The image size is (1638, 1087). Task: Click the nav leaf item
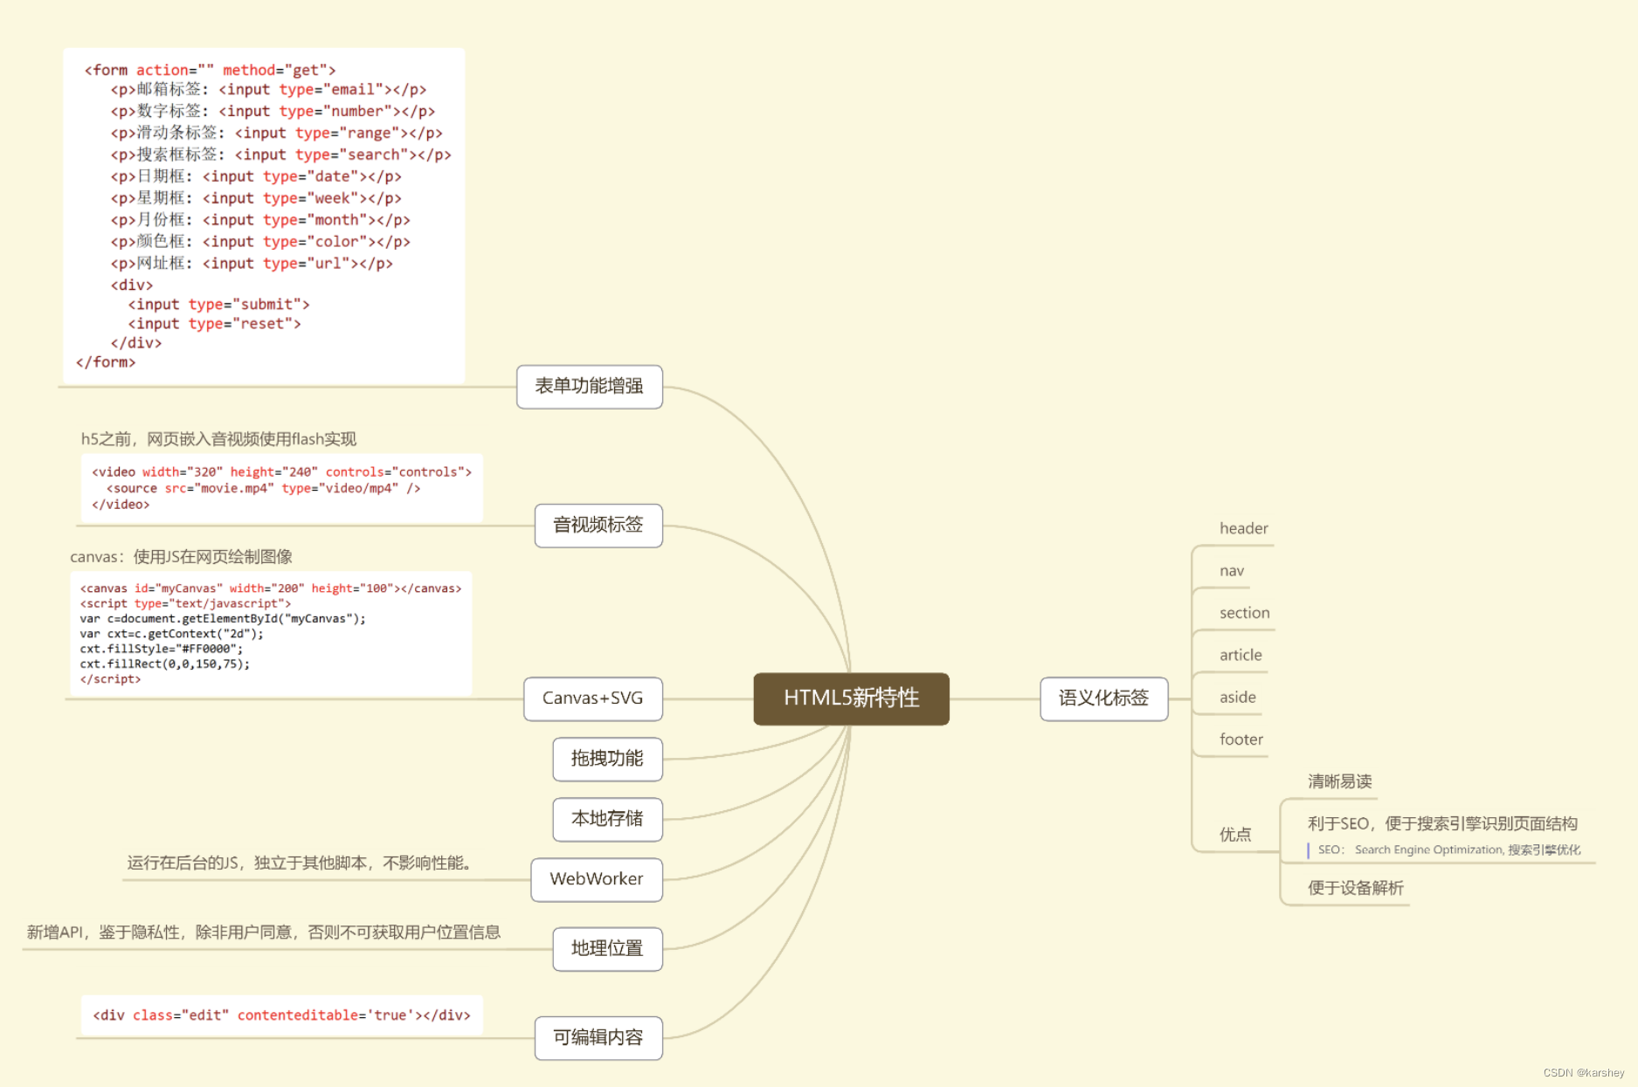pos(1232,571)
